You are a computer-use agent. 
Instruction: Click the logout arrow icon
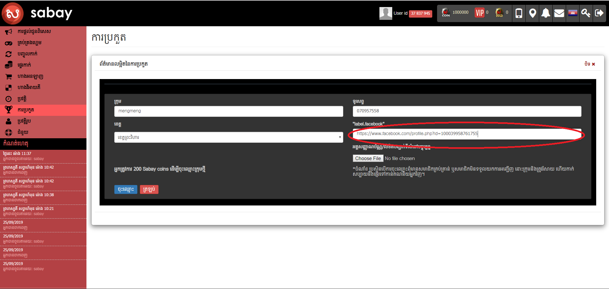tap(599, 13)
